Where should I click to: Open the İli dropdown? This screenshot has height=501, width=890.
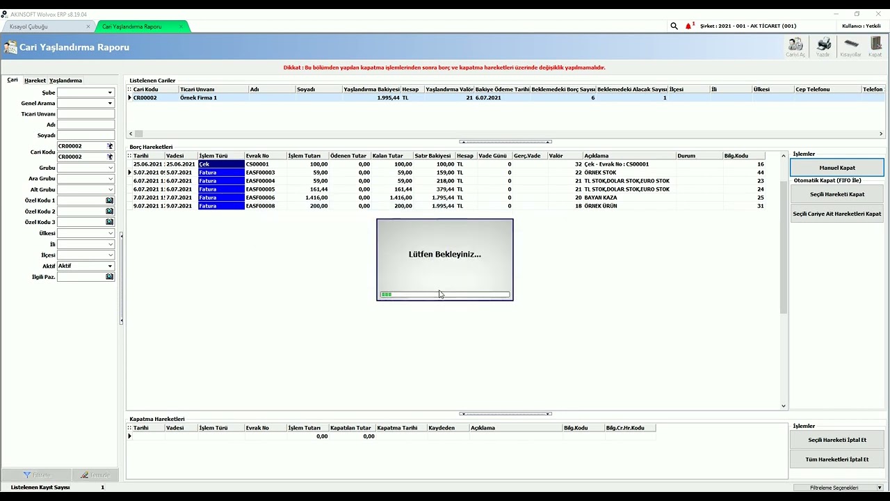(x=110, y=244)
